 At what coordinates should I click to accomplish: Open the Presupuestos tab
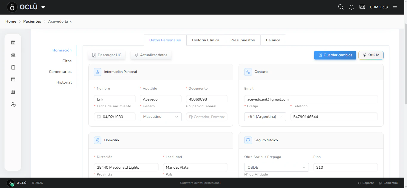pyautogui.click(x=243, y=40)
